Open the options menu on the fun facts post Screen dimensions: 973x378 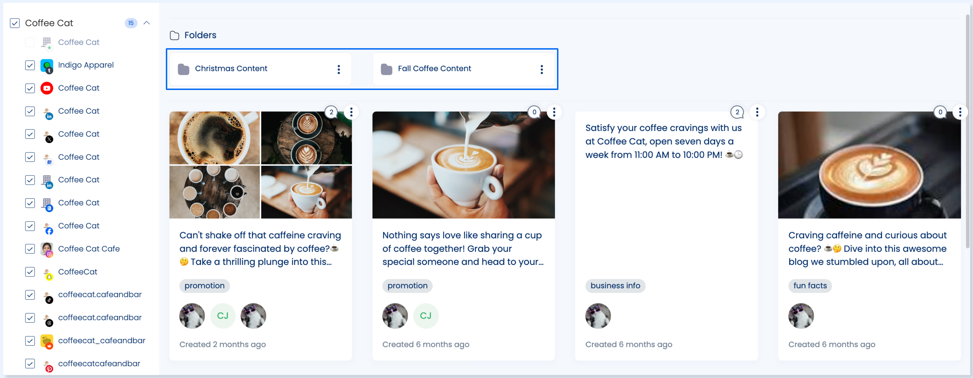(x=960, y=112)
